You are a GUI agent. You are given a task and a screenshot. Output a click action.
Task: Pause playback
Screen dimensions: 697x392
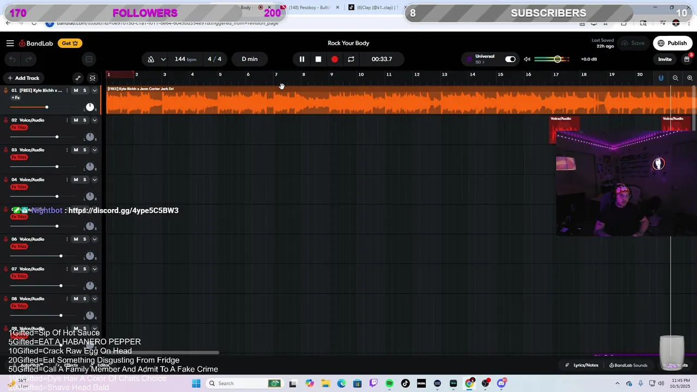click(302, 59)
